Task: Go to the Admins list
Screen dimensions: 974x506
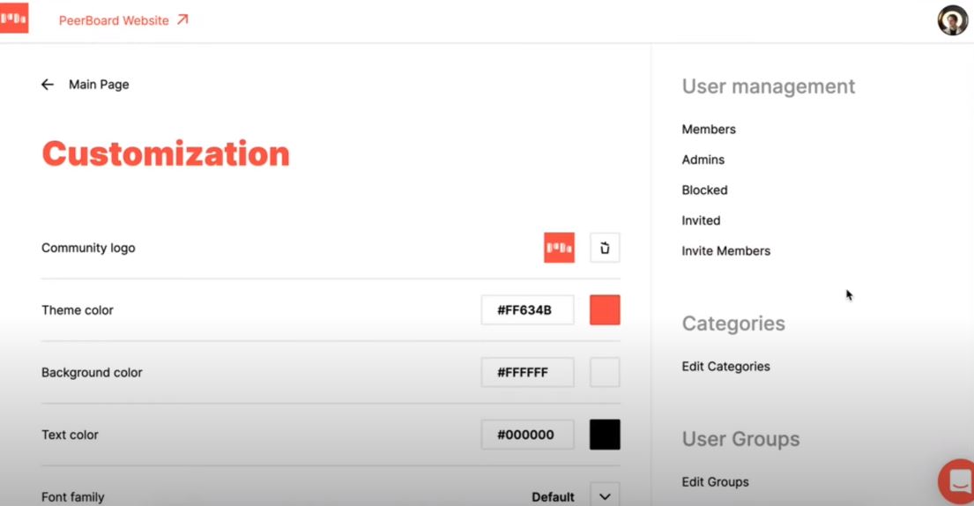Action: click(x=703, y=160)
